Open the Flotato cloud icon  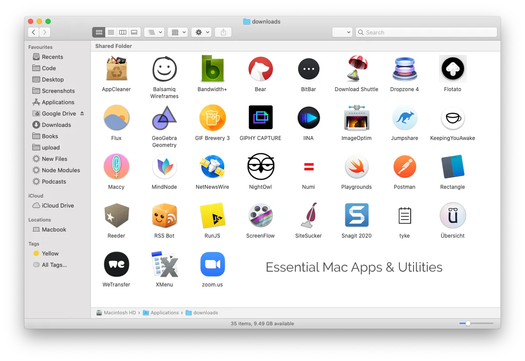coord(452,68)
